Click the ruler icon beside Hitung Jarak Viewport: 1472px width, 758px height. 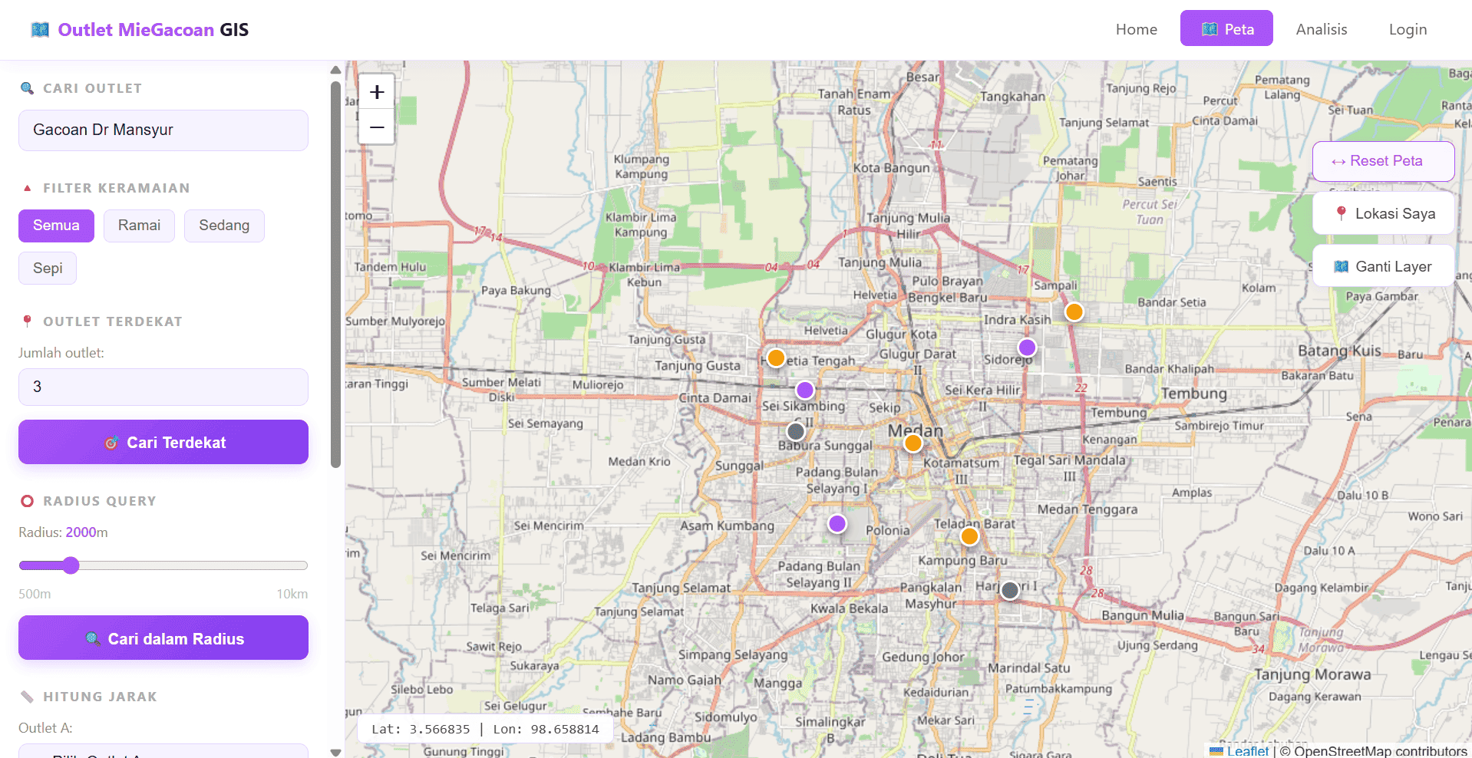[27, 697]
